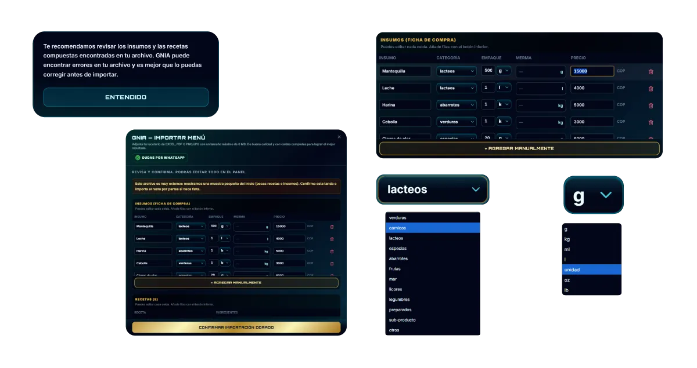Image resolution: width=697 pixels, height=368 pixels.
Task: Click the Mantequilla name field in the GNIA Importar Menú dialog
Action: (153, 227)
